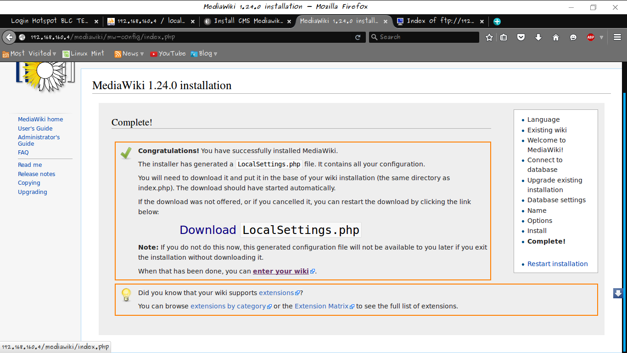The image size is (627, 353).
Task: Save page to Pocket
Action: [x=521, y=37]
